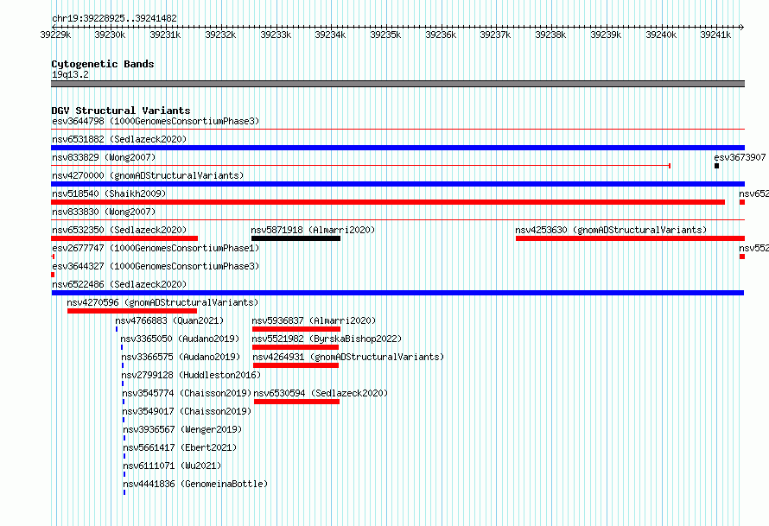
Task: Click the red bar of nsv5936837 (Almarri2020)
Action: coord(296,329)
